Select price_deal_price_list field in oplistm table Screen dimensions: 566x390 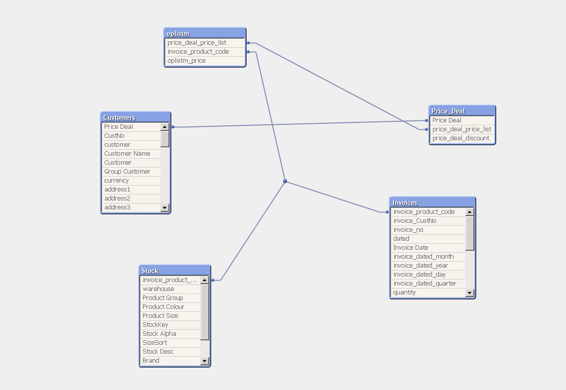pos(205,43)
